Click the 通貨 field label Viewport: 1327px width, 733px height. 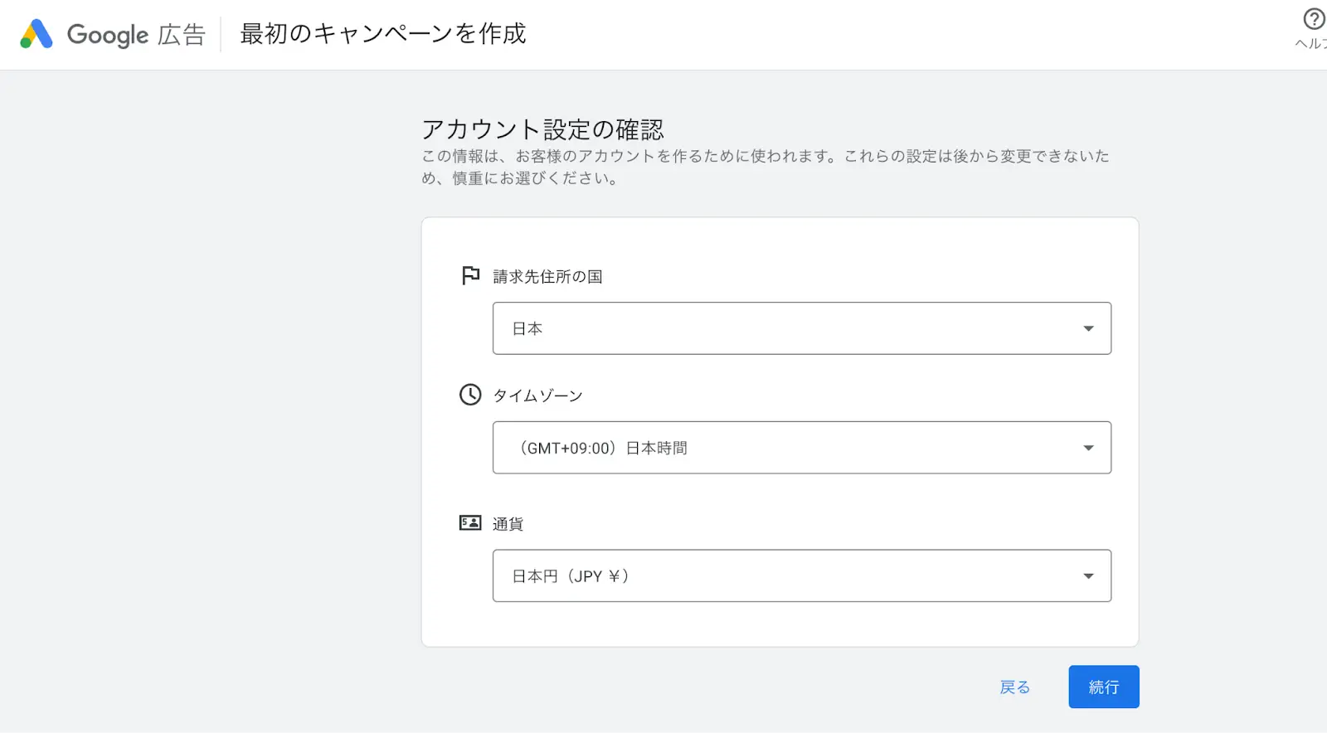tap(508, 524)
